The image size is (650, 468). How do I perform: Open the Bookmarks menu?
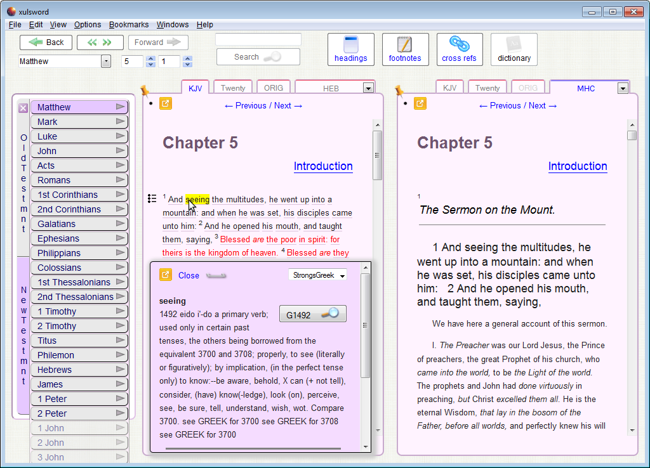(x=129, y=25)
